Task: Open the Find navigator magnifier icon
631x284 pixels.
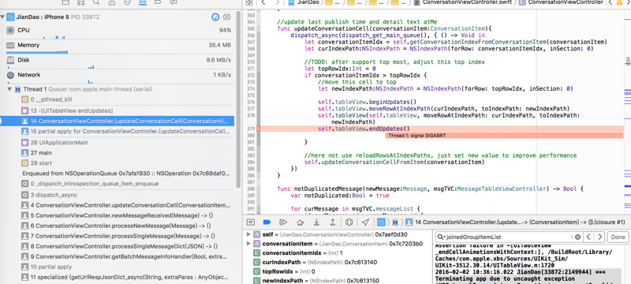Action: click(96, 2)
